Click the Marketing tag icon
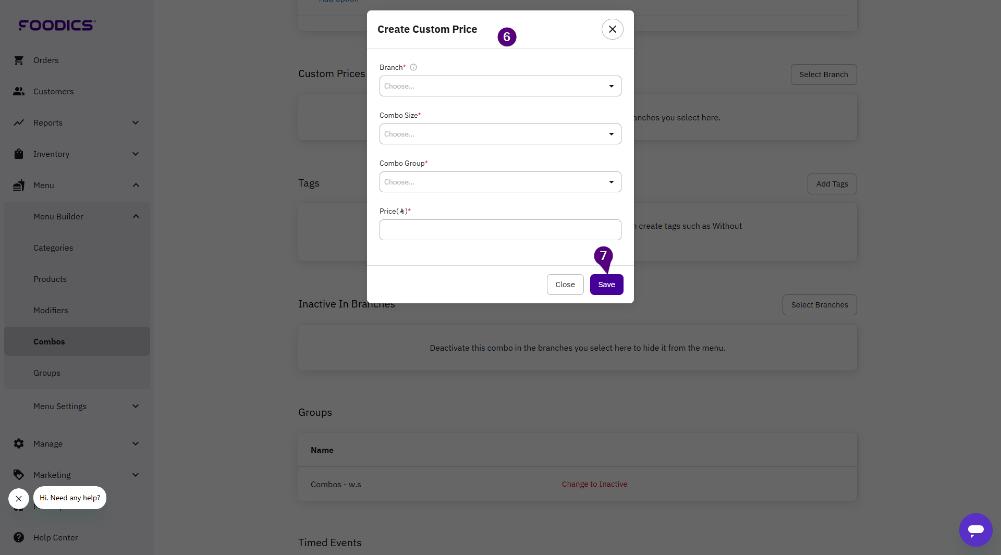1001x555 pixels. (x=19, y=475)
